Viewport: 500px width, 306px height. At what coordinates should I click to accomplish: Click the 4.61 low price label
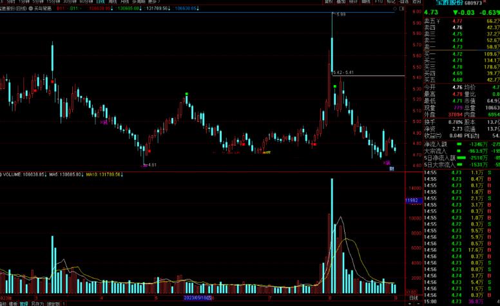(153, 165)
